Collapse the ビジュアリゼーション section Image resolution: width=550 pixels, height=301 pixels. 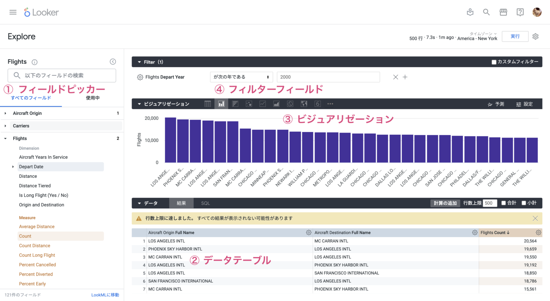click(139, 104)
